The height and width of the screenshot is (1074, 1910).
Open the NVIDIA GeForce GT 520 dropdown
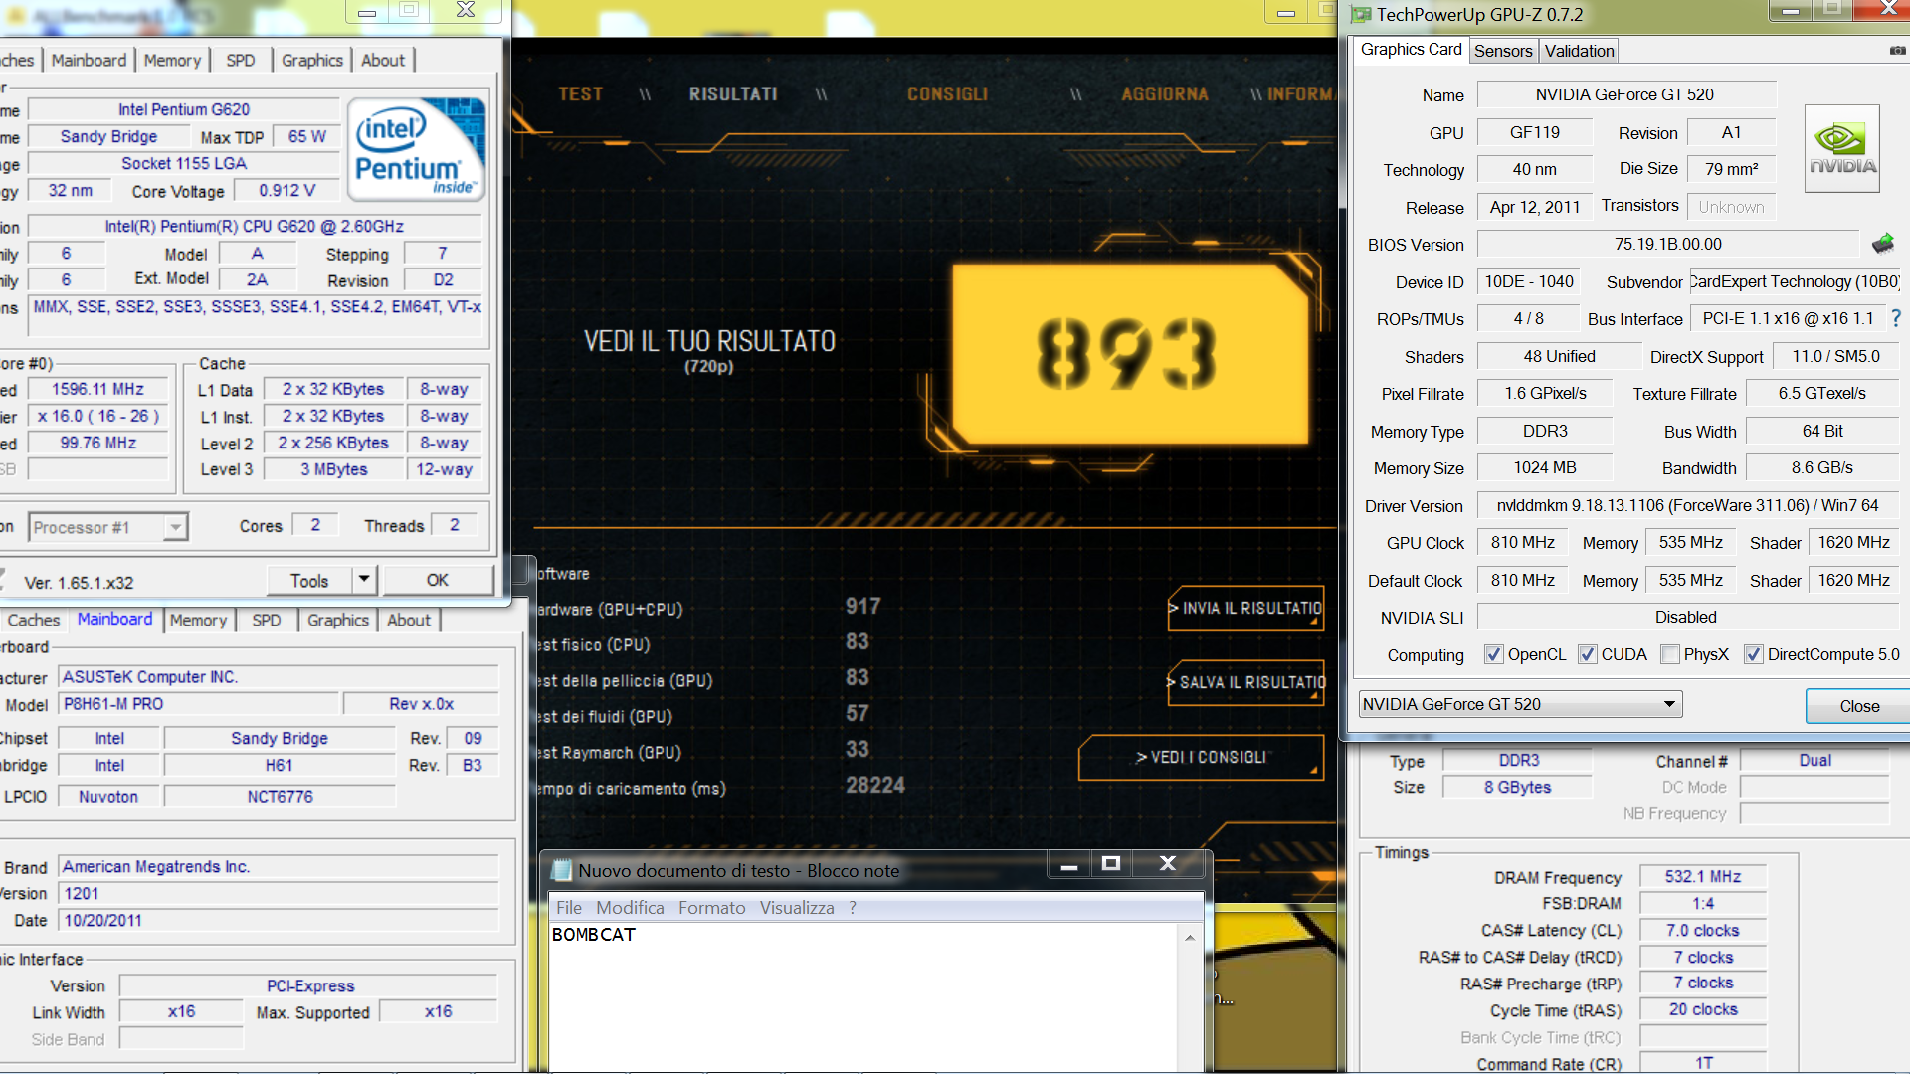pyautogui.click(x=1520, y=704)
